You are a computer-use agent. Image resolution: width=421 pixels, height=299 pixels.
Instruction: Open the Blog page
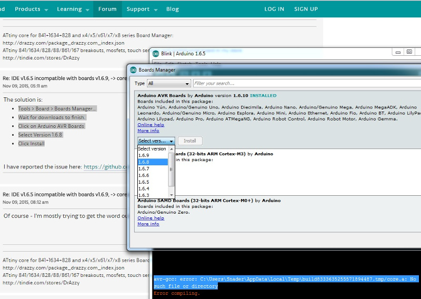(173, 9)
